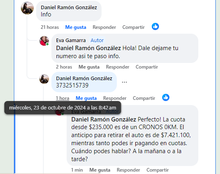220x174 pixels.
Task: Open Daniel Ramón González's horse avatar on the Info comment
Action: (27, 8)
